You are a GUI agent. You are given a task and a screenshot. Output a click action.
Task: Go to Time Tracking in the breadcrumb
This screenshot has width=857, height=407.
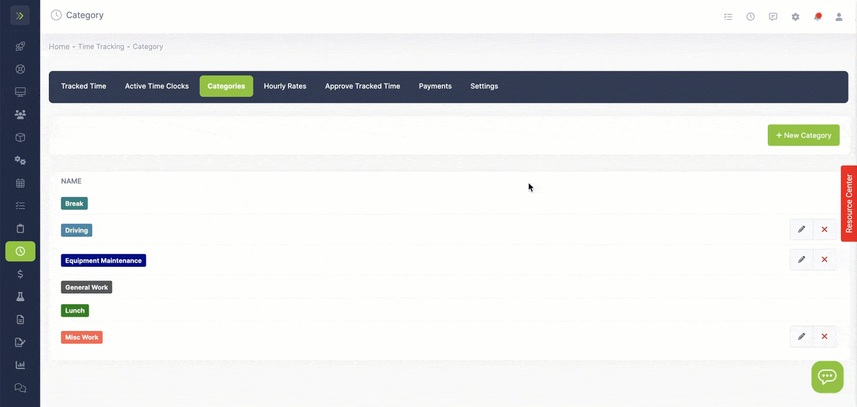(x=101, y=46)
